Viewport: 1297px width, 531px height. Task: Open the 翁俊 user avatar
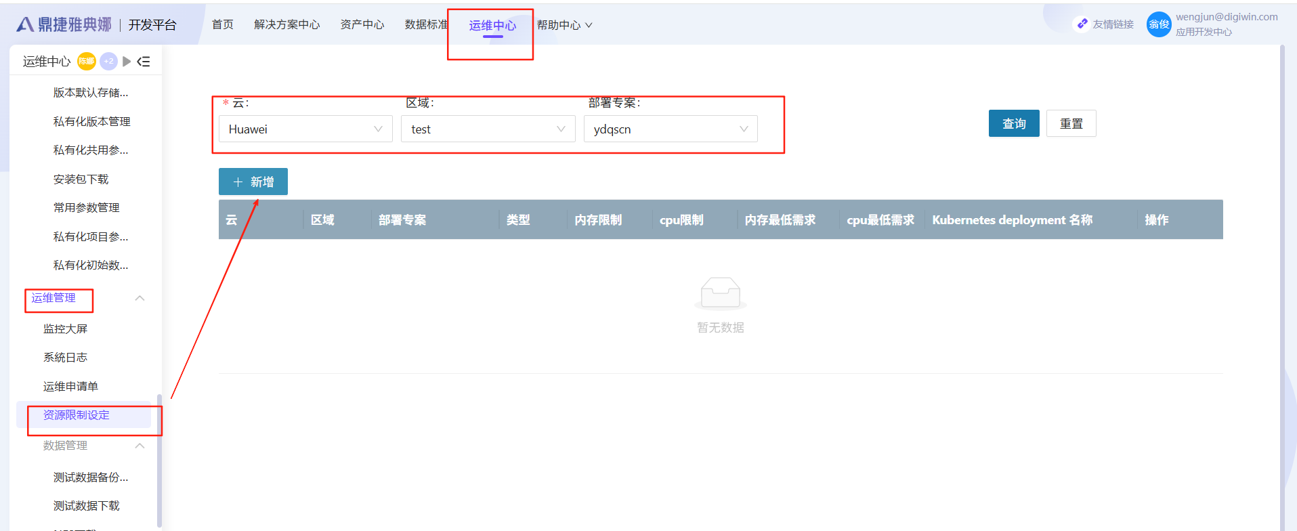pyautogui.click(x=1159, y=24)
